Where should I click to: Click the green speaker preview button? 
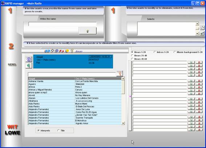pos(29,65)
